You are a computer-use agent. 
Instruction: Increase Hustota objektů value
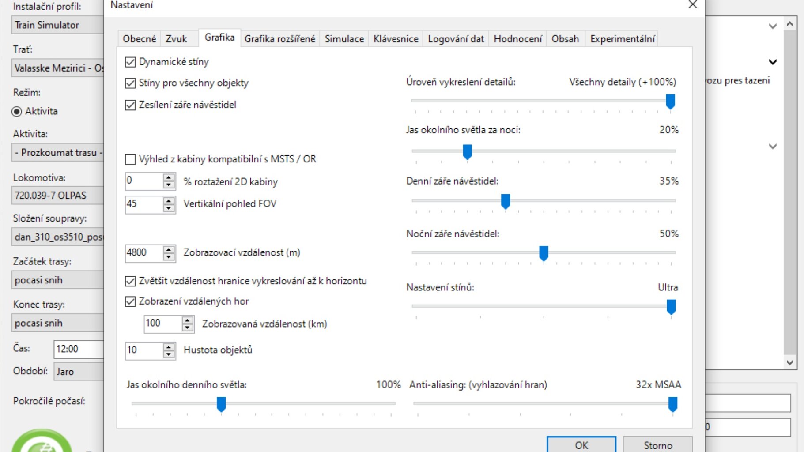point(169,347)
